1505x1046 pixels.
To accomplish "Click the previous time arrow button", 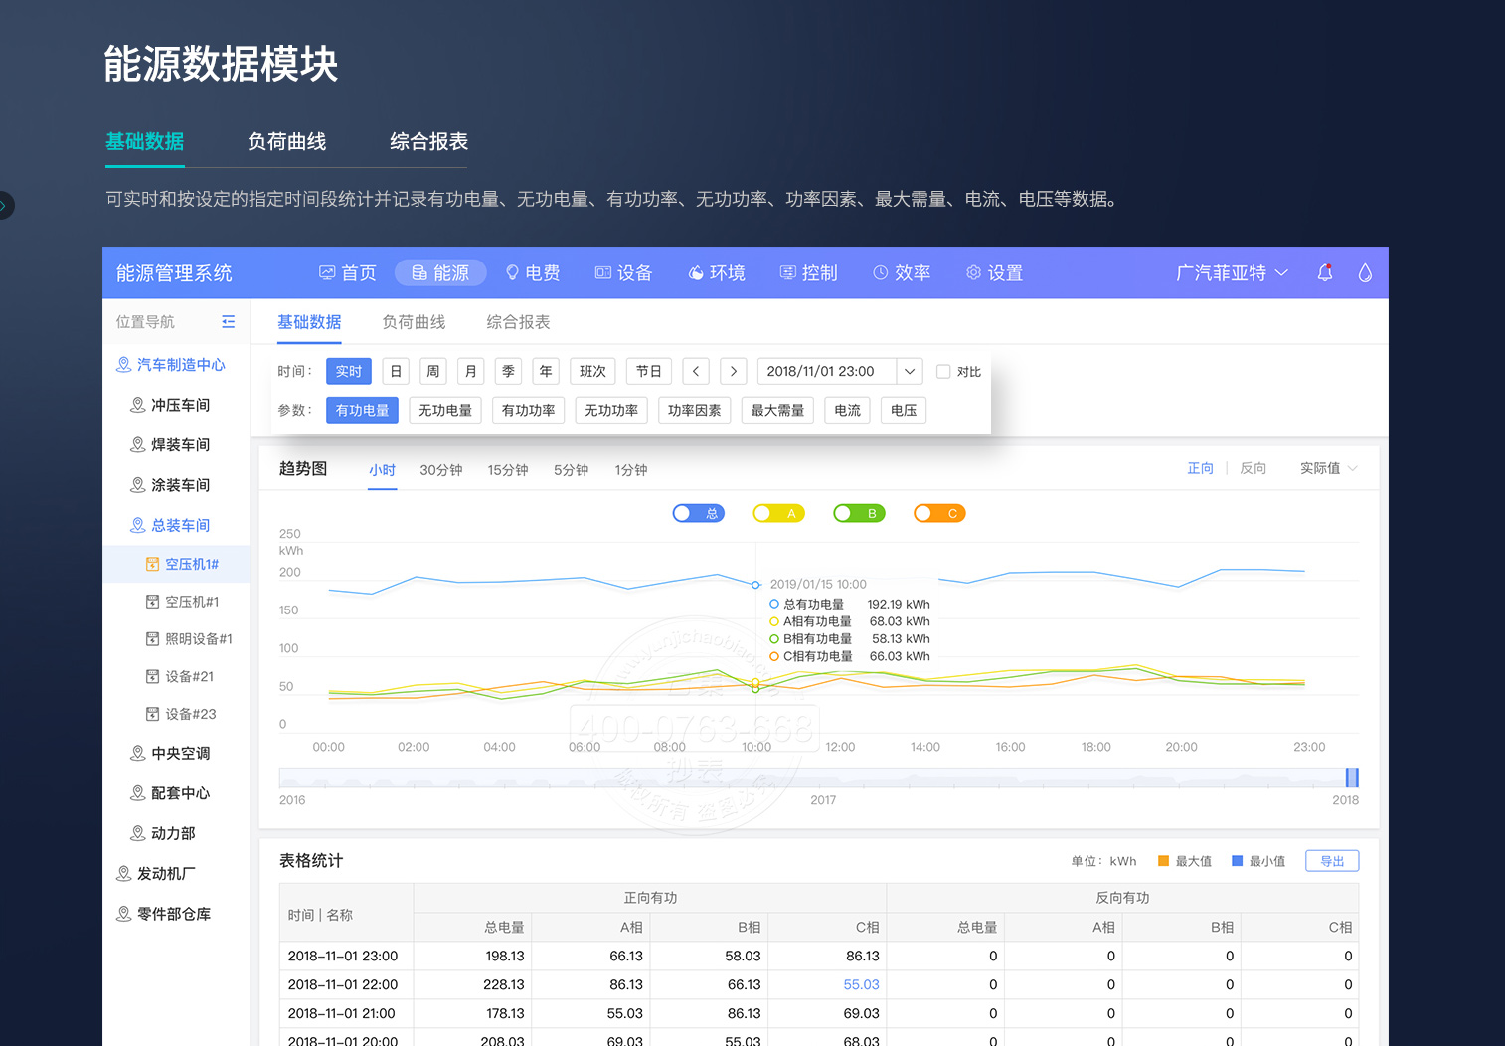I will [x=696, y=371].
